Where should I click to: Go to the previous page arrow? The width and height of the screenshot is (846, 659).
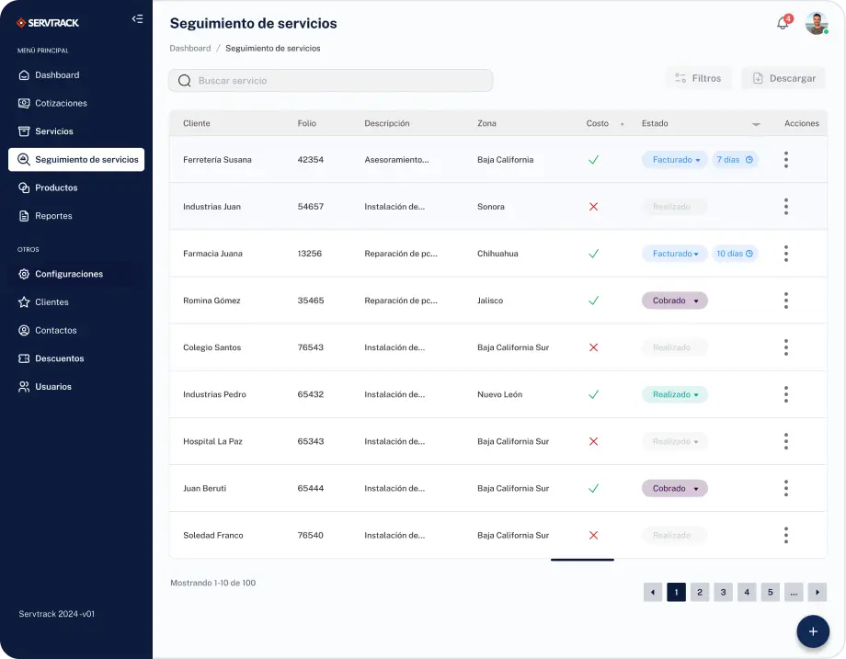[x=652, y=592]
